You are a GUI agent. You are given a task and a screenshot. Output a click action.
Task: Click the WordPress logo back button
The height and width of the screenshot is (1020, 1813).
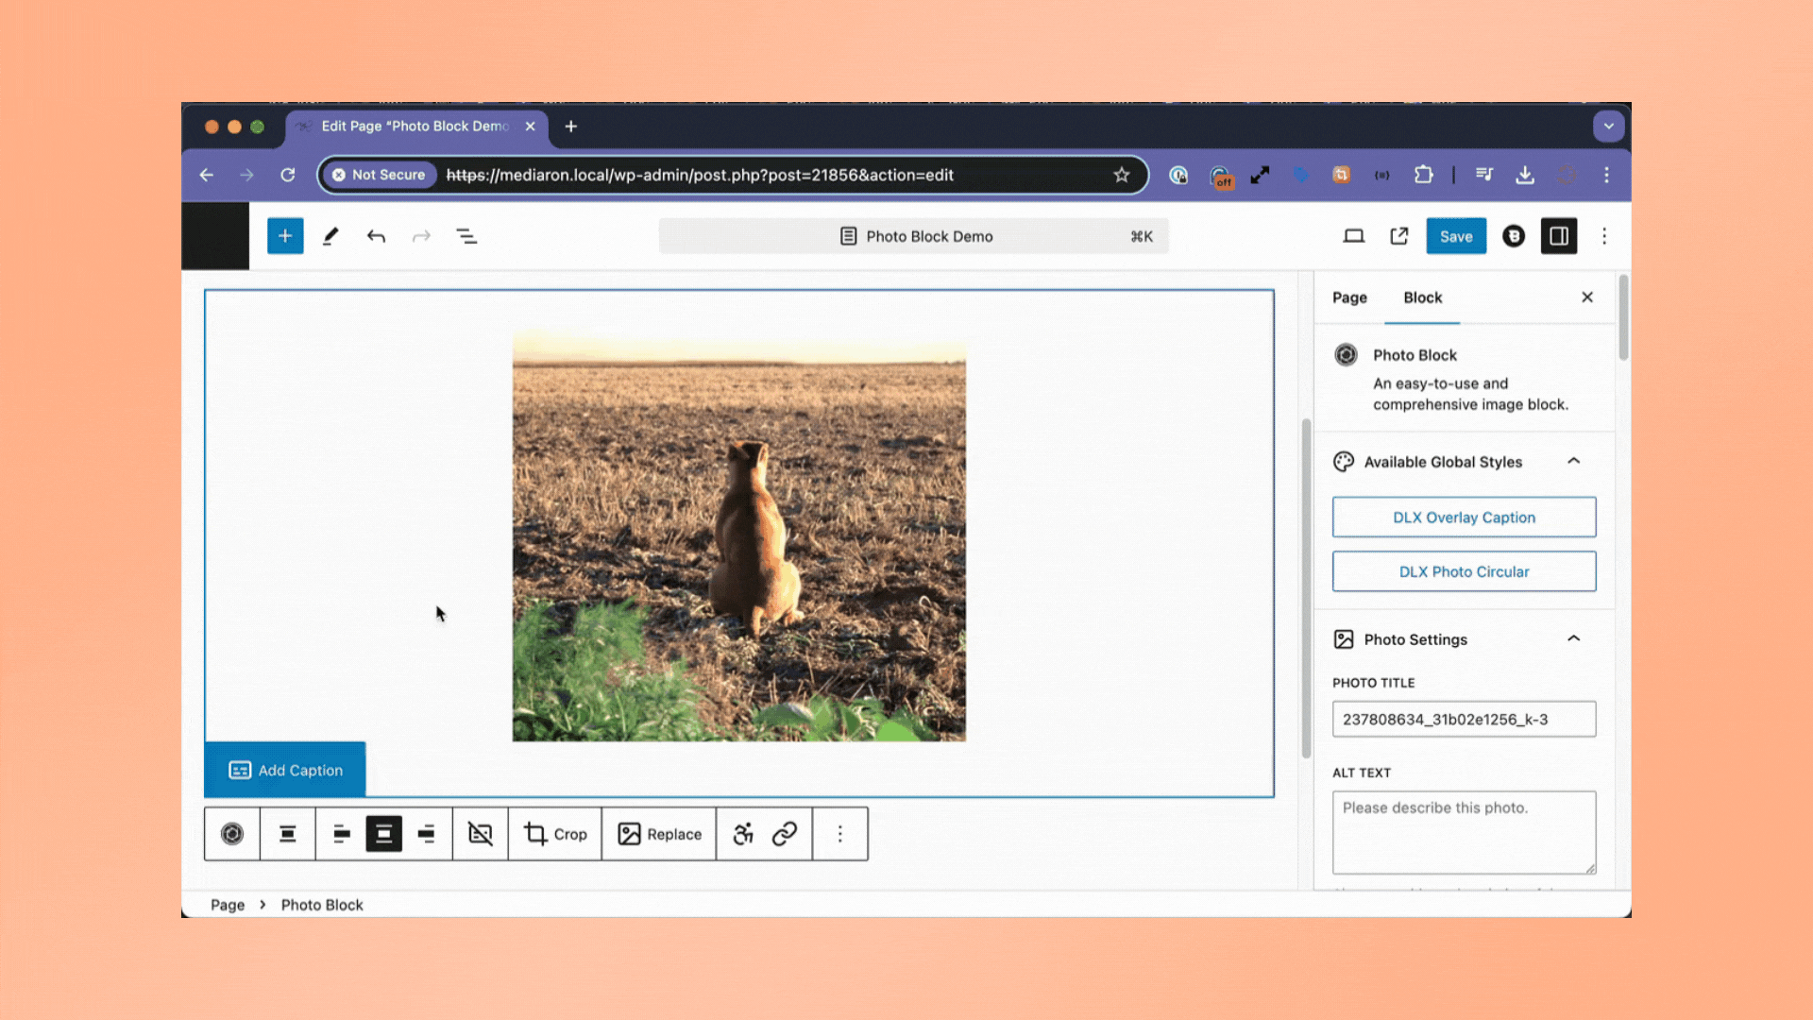tap(215, 236)
